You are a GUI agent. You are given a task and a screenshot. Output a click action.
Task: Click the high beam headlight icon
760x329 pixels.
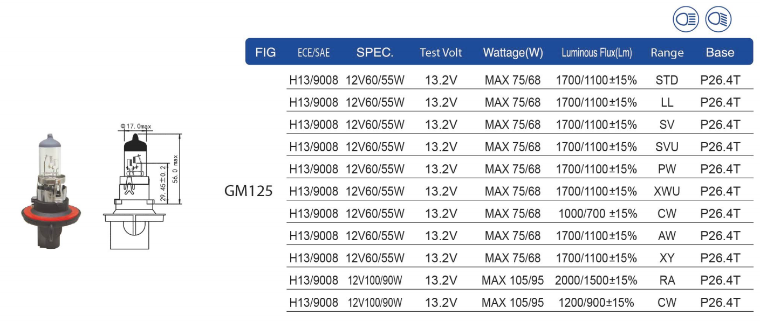[686, 20]
